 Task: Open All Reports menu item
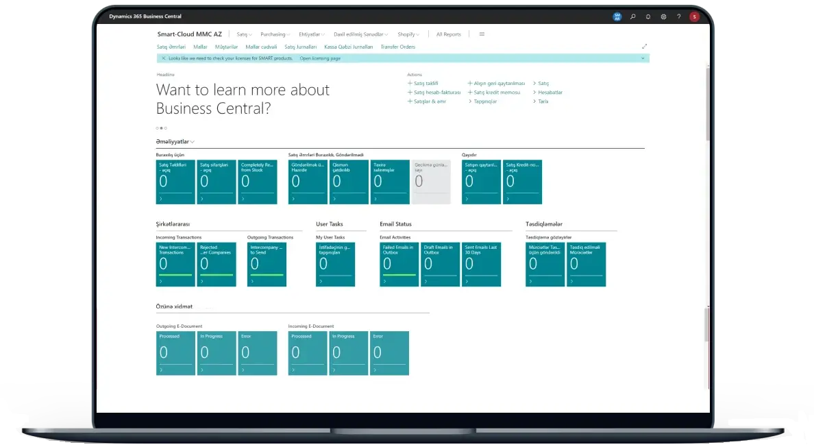pyautogui.click(x=448, y=34)
